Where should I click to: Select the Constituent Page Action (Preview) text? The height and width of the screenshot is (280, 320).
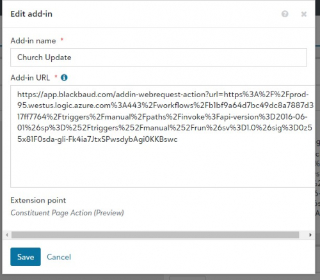pyautogui.click(x=67, y=213)
